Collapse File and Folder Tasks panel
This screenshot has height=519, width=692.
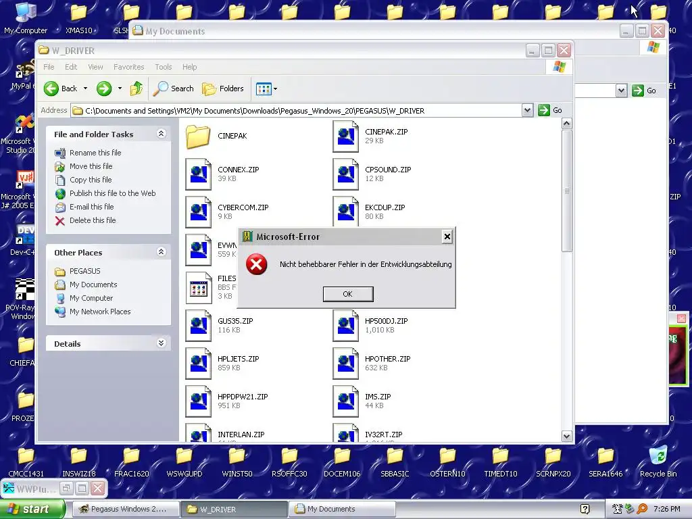161,134
